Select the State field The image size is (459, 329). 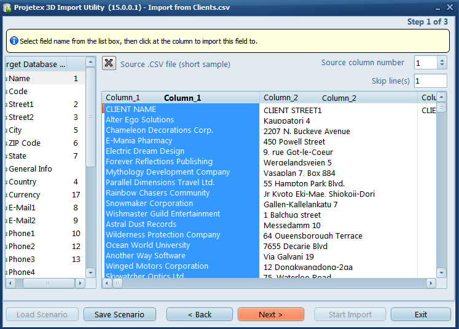pyautogui.click(x=45, y=156)
